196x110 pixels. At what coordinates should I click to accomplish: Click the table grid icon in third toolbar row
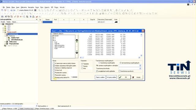coord(2,16)
